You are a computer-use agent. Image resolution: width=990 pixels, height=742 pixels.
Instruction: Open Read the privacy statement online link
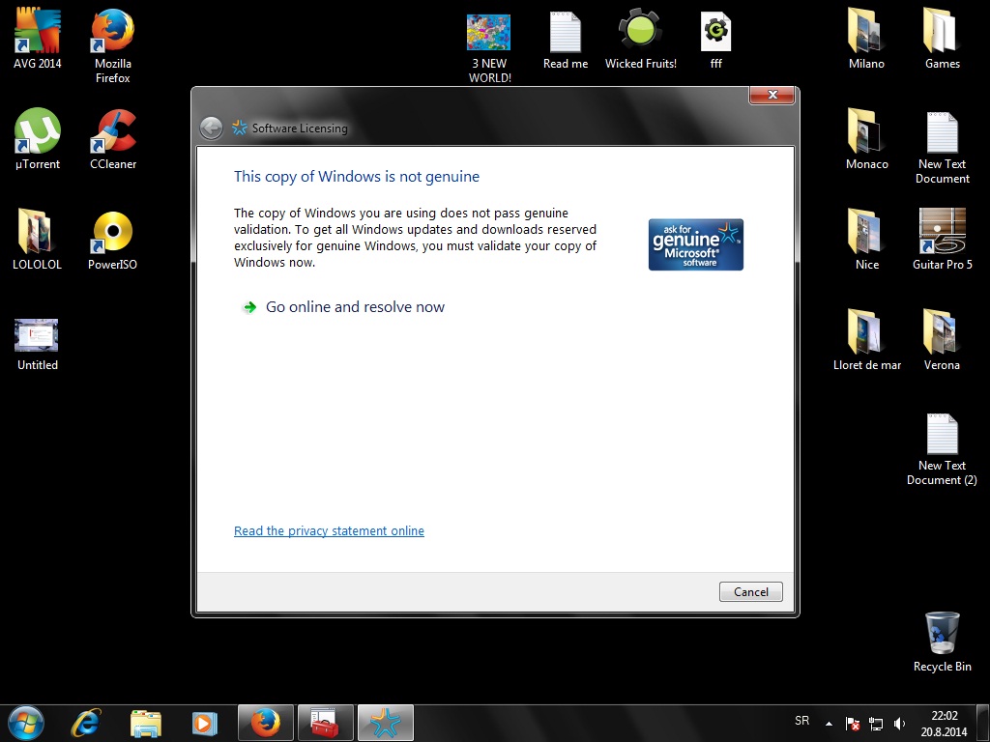pos(329,530)
